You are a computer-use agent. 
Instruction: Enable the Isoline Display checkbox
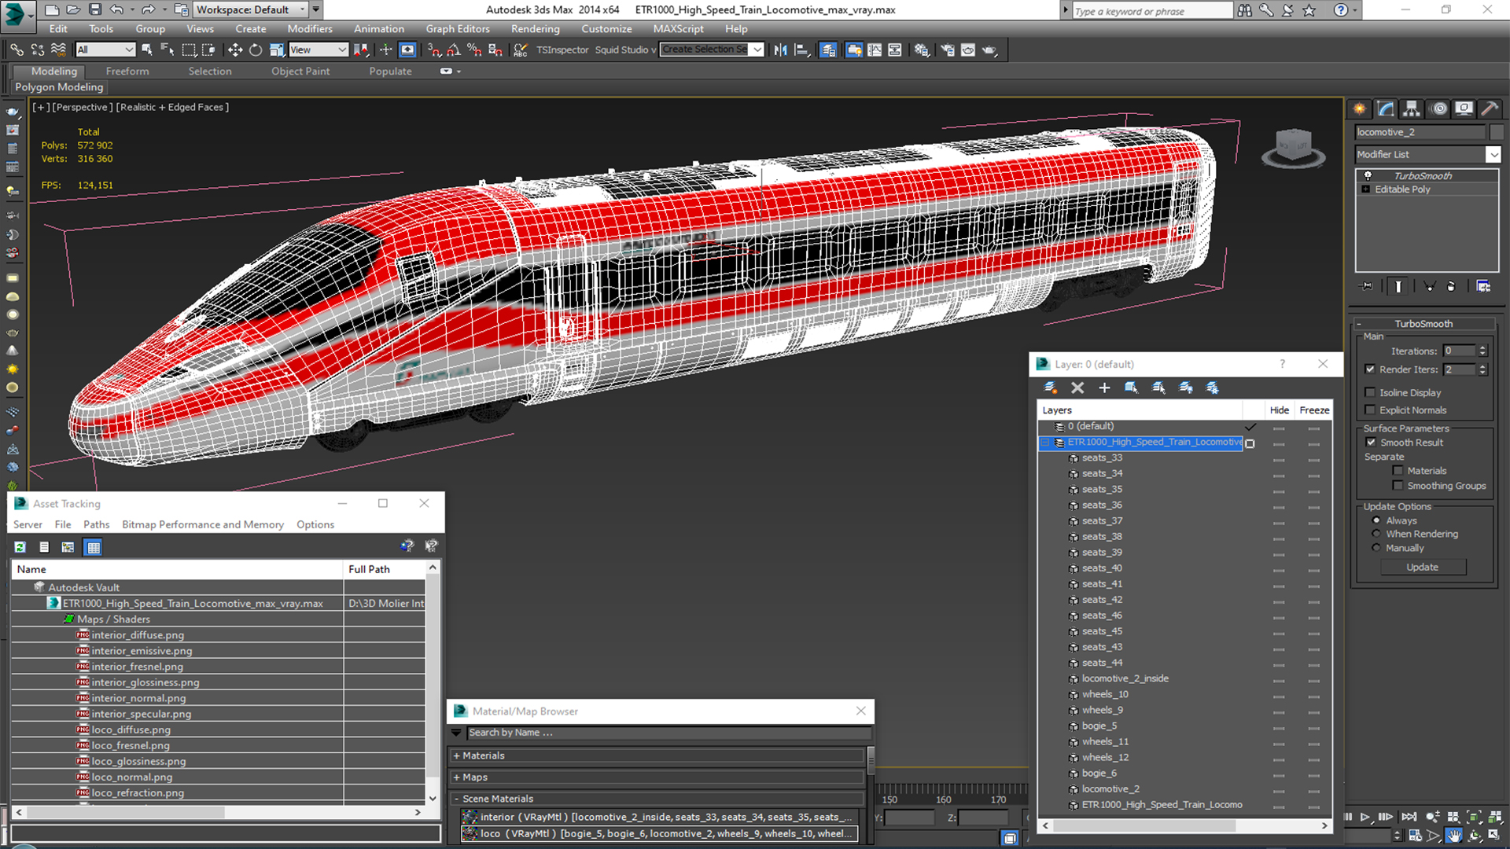click(x=1370, y=392)
